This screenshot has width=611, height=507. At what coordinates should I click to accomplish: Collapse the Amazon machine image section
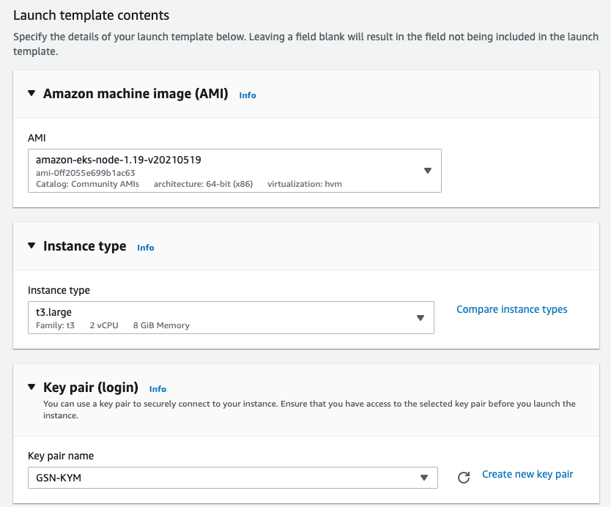point(32,94)
